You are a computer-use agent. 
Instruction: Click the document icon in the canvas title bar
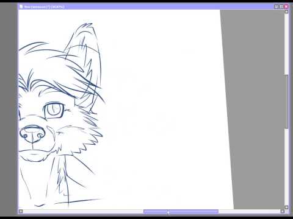tap(21, 7)
